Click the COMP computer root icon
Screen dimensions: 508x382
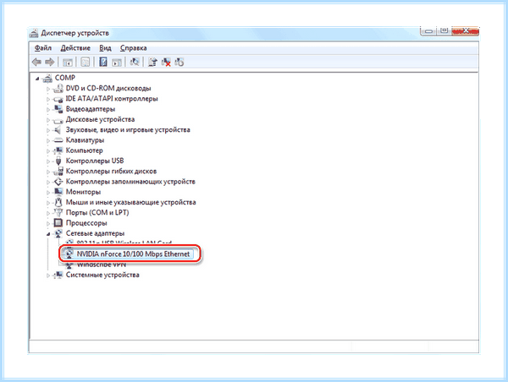pyautogui.click(x=47, y=78)
